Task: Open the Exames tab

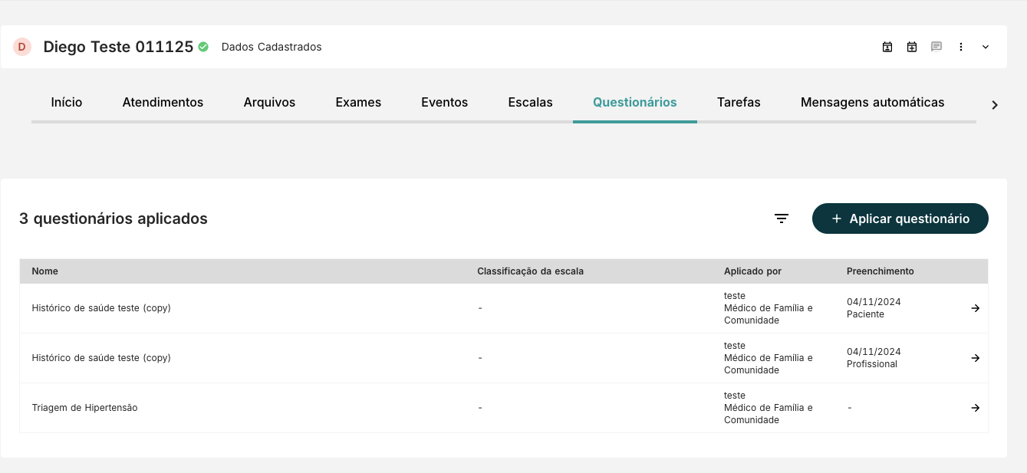Action: click(358, 102)
